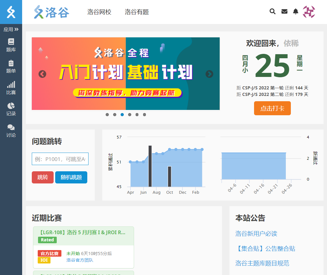Select the active third carousel dot

[x=122, y=115]
